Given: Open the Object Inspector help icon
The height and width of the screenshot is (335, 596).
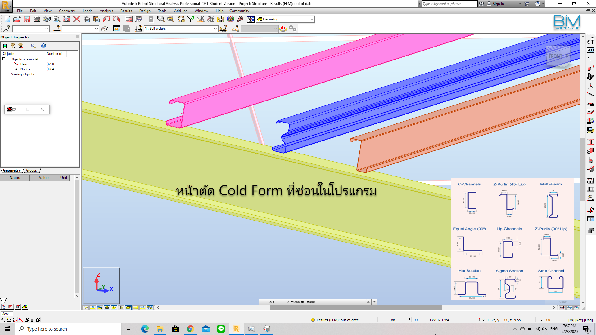Looking at the screenshot, I should (43, 46).
